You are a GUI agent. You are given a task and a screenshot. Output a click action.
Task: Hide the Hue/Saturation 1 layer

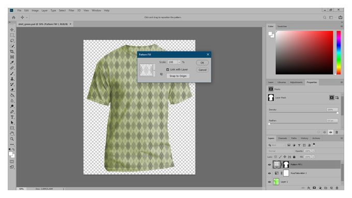[x=269, y=173]
